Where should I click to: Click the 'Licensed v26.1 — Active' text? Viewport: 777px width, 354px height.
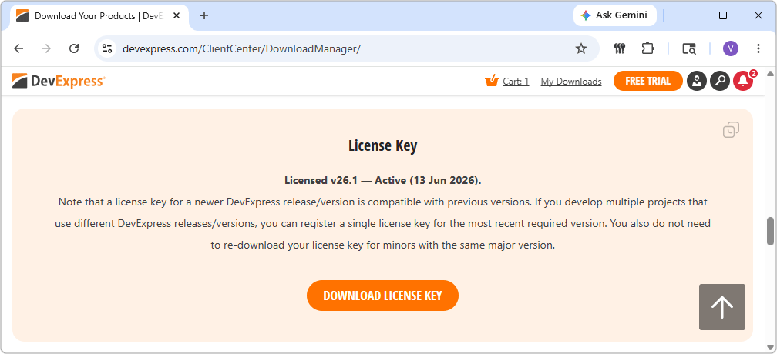(345, 180)
